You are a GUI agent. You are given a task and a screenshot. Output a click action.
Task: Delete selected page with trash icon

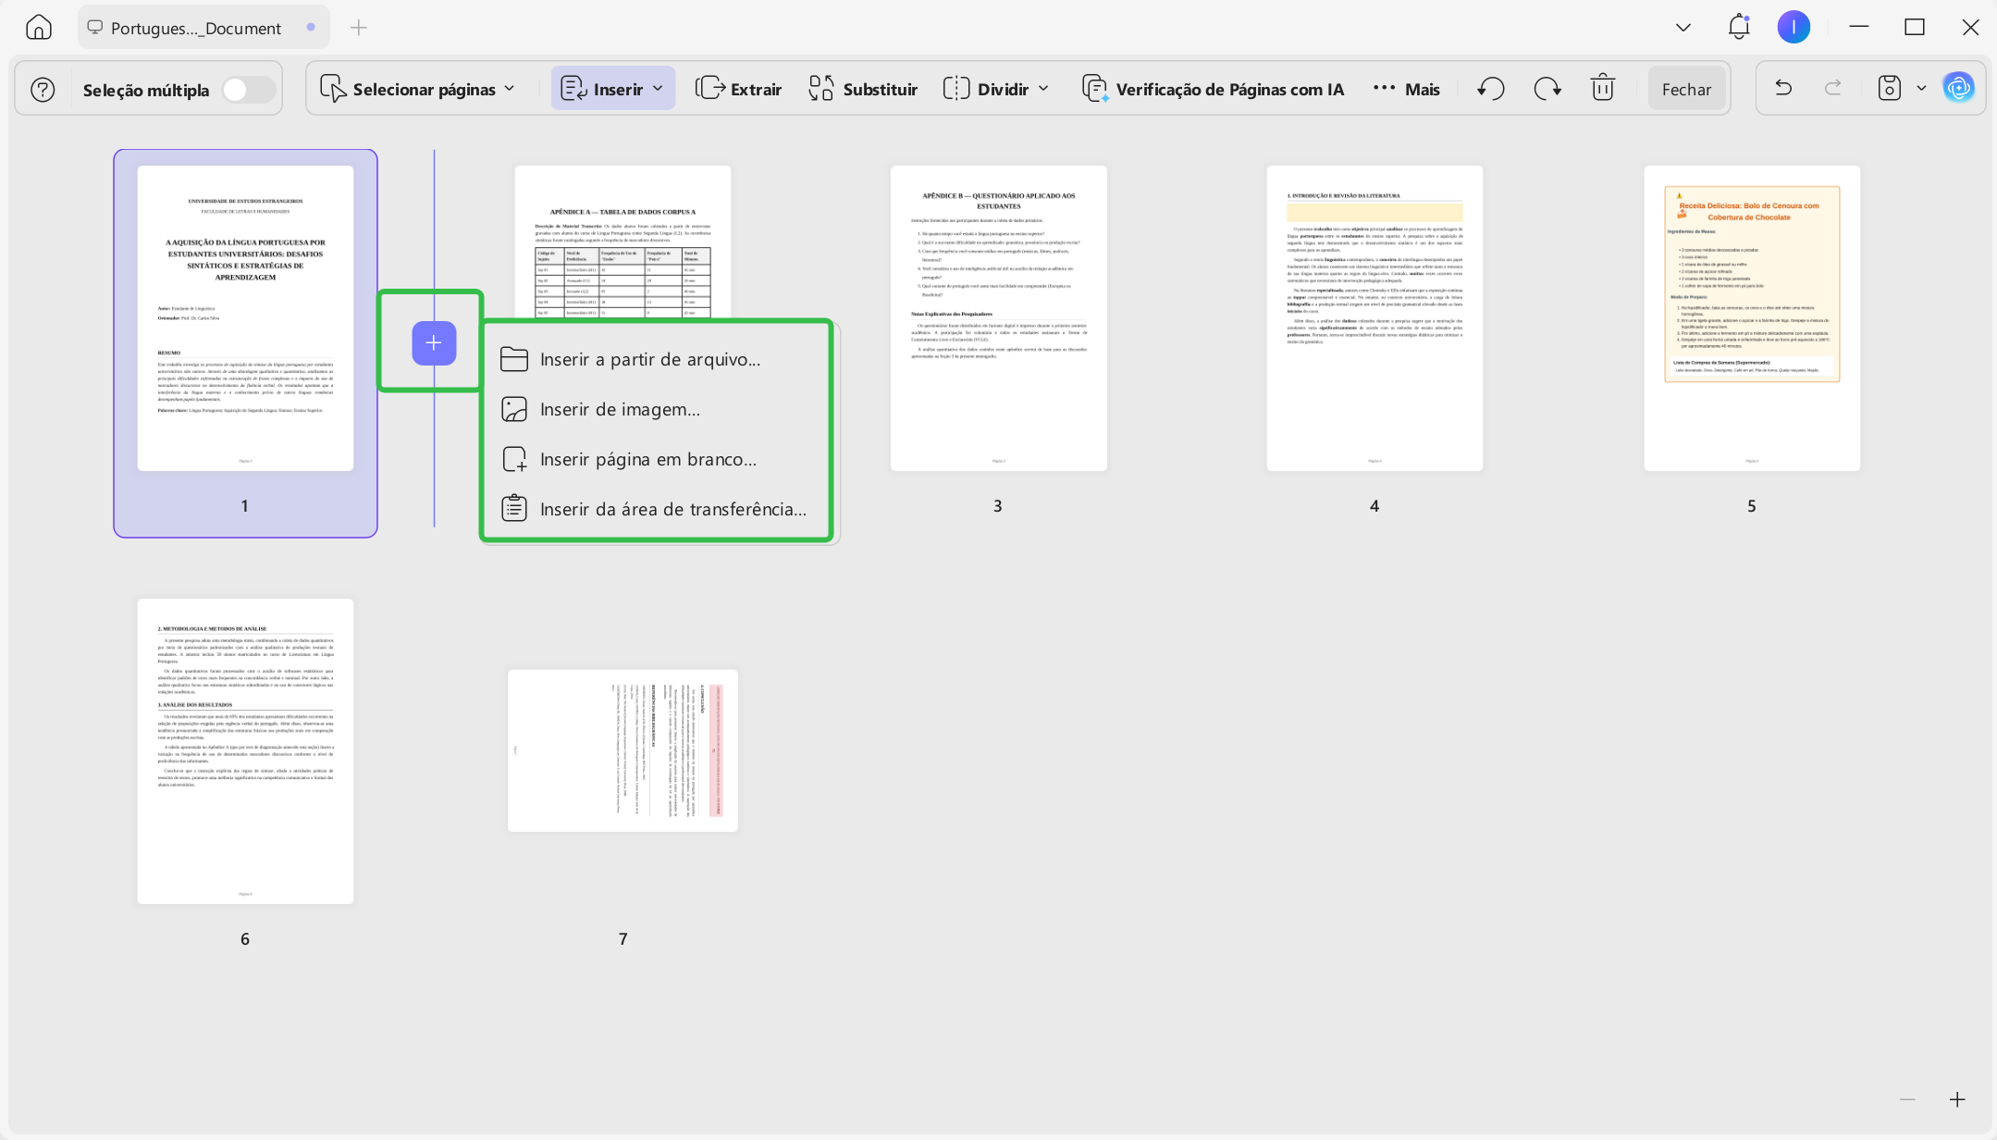click(x=1602, y=89)
